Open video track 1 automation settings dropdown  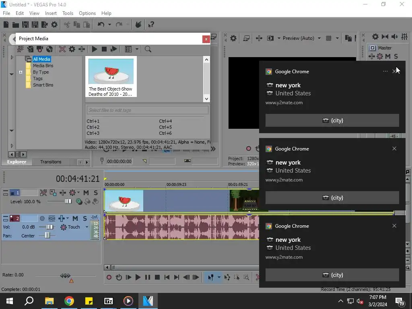pyautogui.click(x=78, y=193)
